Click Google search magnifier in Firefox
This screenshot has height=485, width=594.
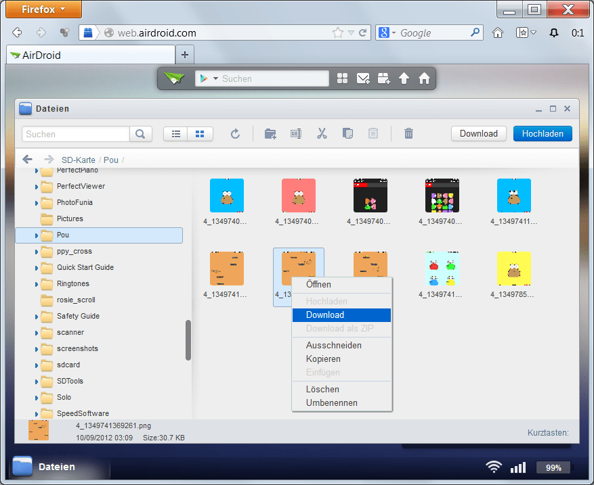pyautogui.click(x=475, y=32)
